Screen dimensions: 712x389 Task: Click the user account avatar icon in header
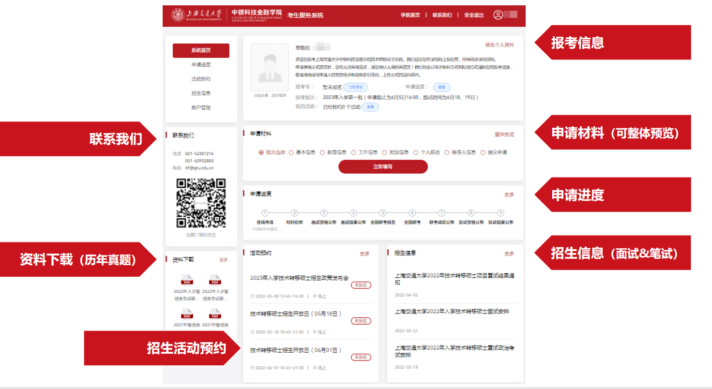click(x=498, y=15)
